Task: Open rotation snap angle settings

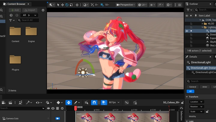Action: tap(94, 5)
